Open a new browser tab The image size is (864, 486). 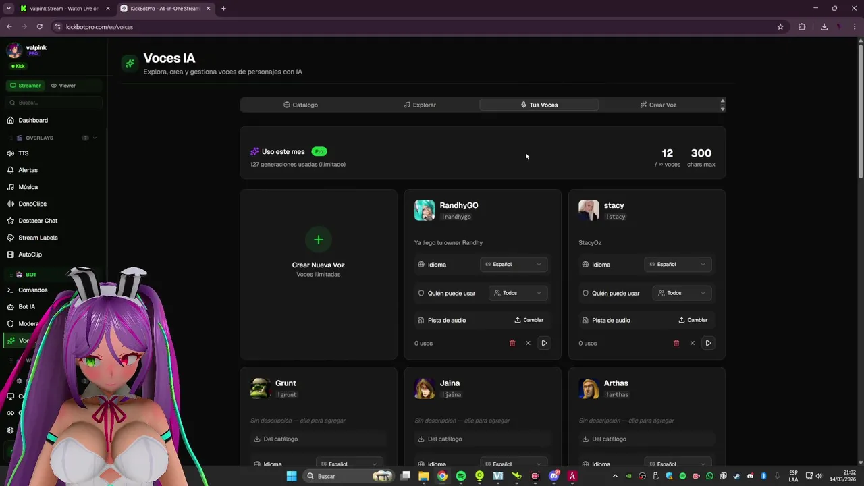(x=223, y=9)
